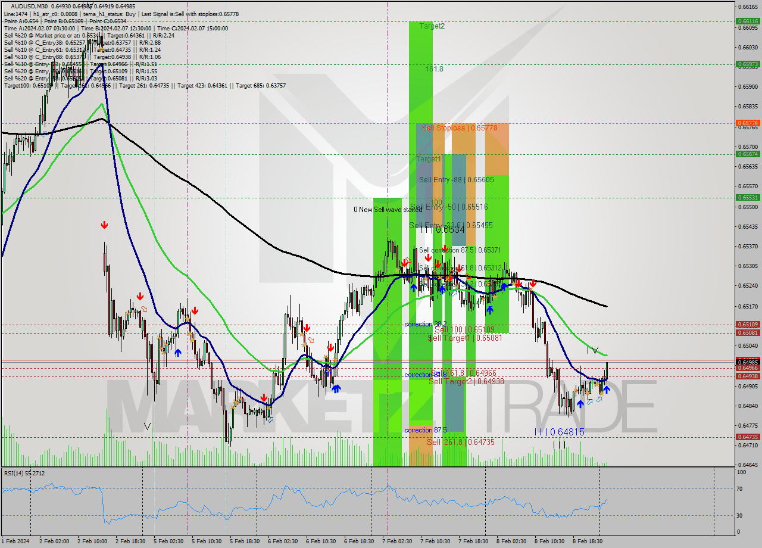The image size is (762, 548).
Task: Click the blue buy arrow beside the last candle
Action: pyautogui.click(x=606, y=390)
